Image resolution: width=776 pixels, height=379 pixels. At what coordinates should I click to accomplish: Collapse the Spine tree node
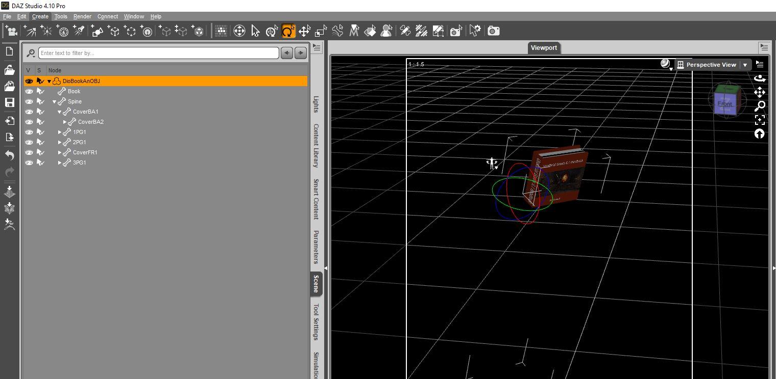point(55,102)
